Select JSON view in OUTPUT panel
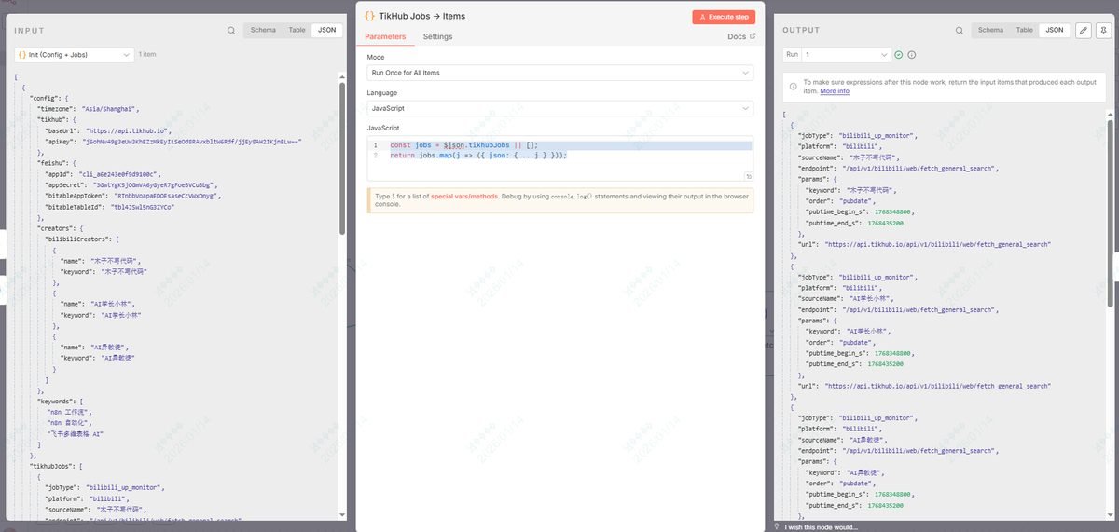The image size is (1119, 532). [1054, 30]
